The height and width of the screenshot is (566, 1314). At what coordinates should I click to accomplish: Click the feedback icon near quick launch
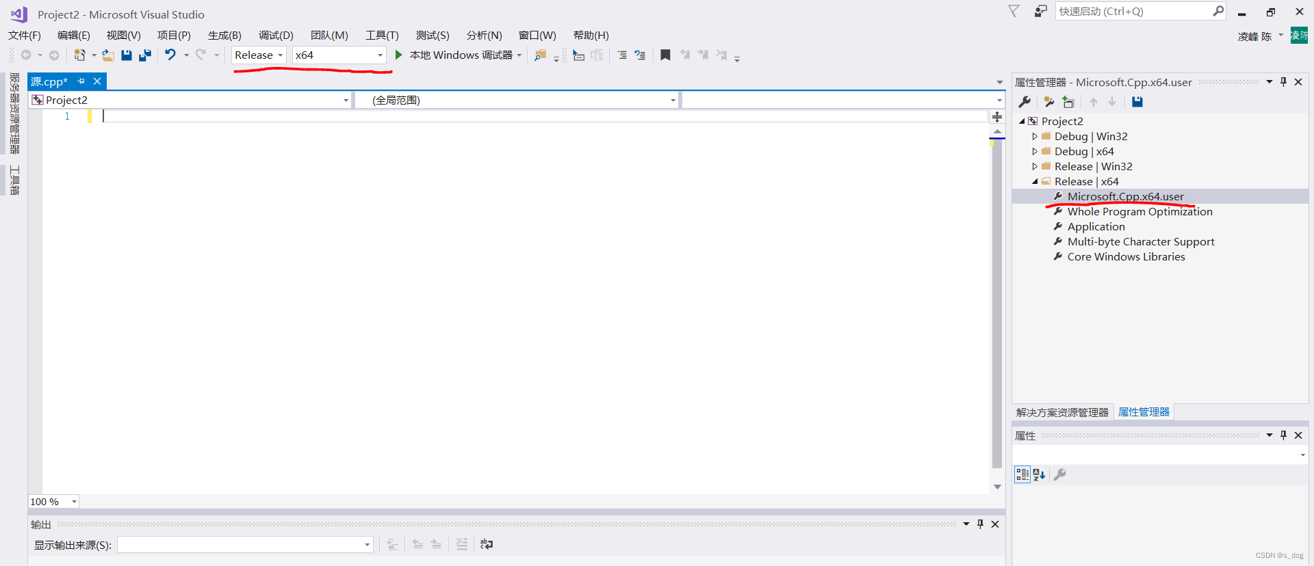point(1040,11)
